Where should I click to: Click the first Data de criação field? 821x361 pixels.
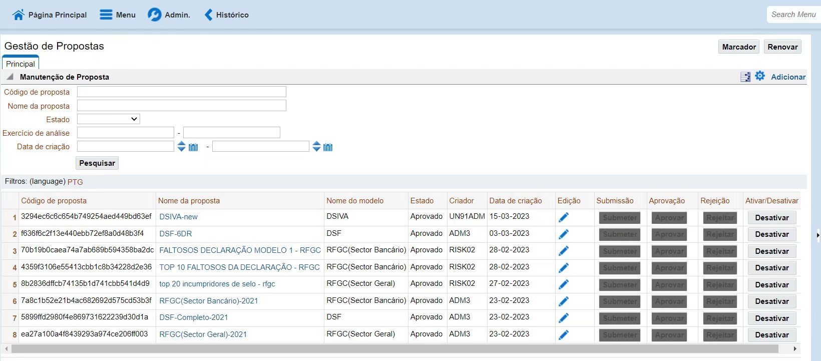[125, 146]
